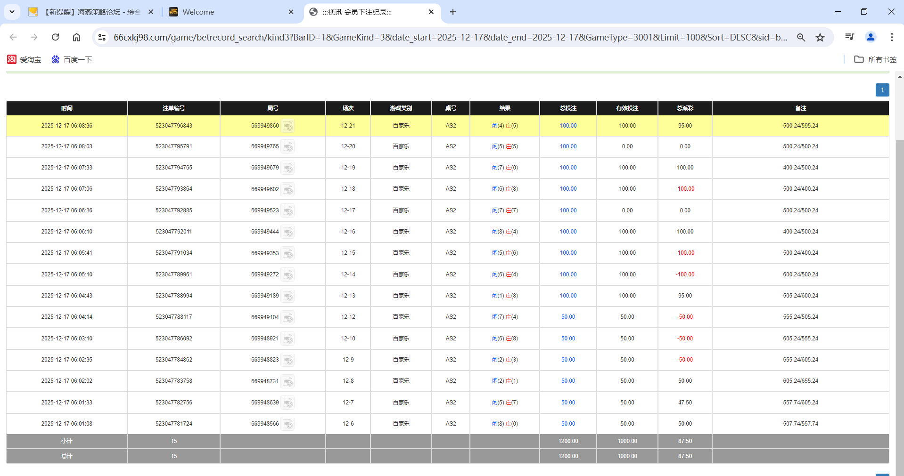Open the 百度一下 bookmark
The width and height of the screenshot is (904, 476).
[72, 59]
